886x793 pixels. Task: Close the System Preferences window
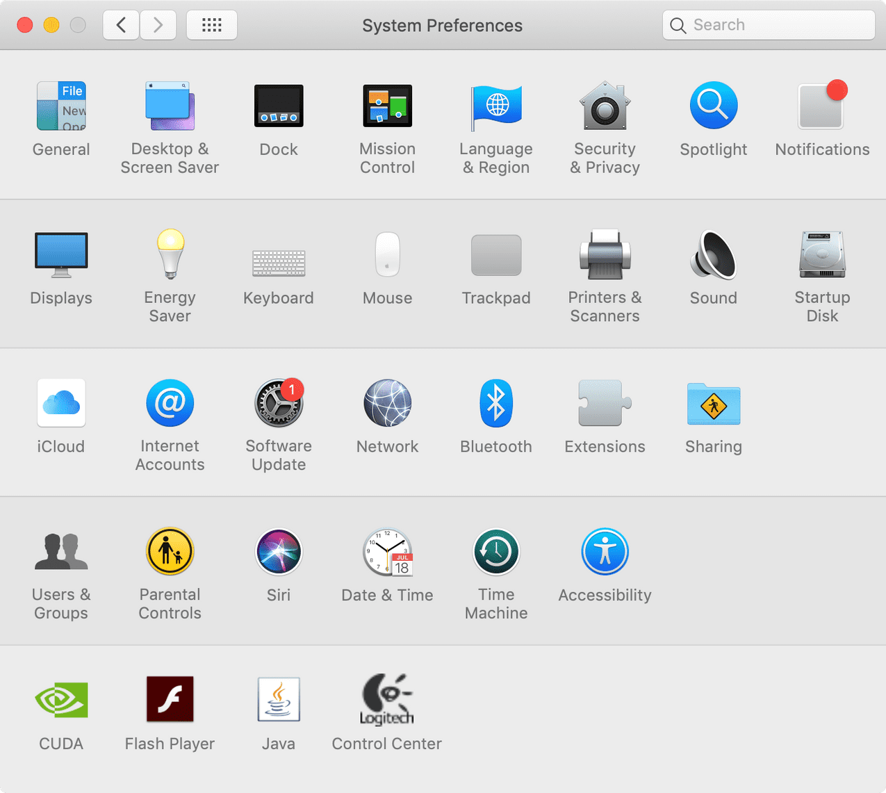(25, 25)
